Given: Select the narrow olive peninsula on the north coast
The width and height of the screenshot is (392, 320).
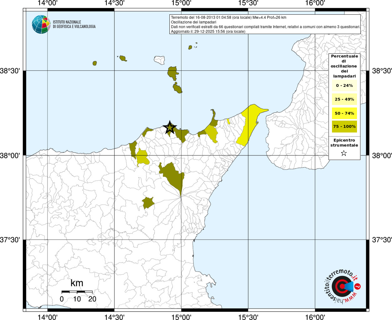Looking at the screenshot, I should [214, 119].
